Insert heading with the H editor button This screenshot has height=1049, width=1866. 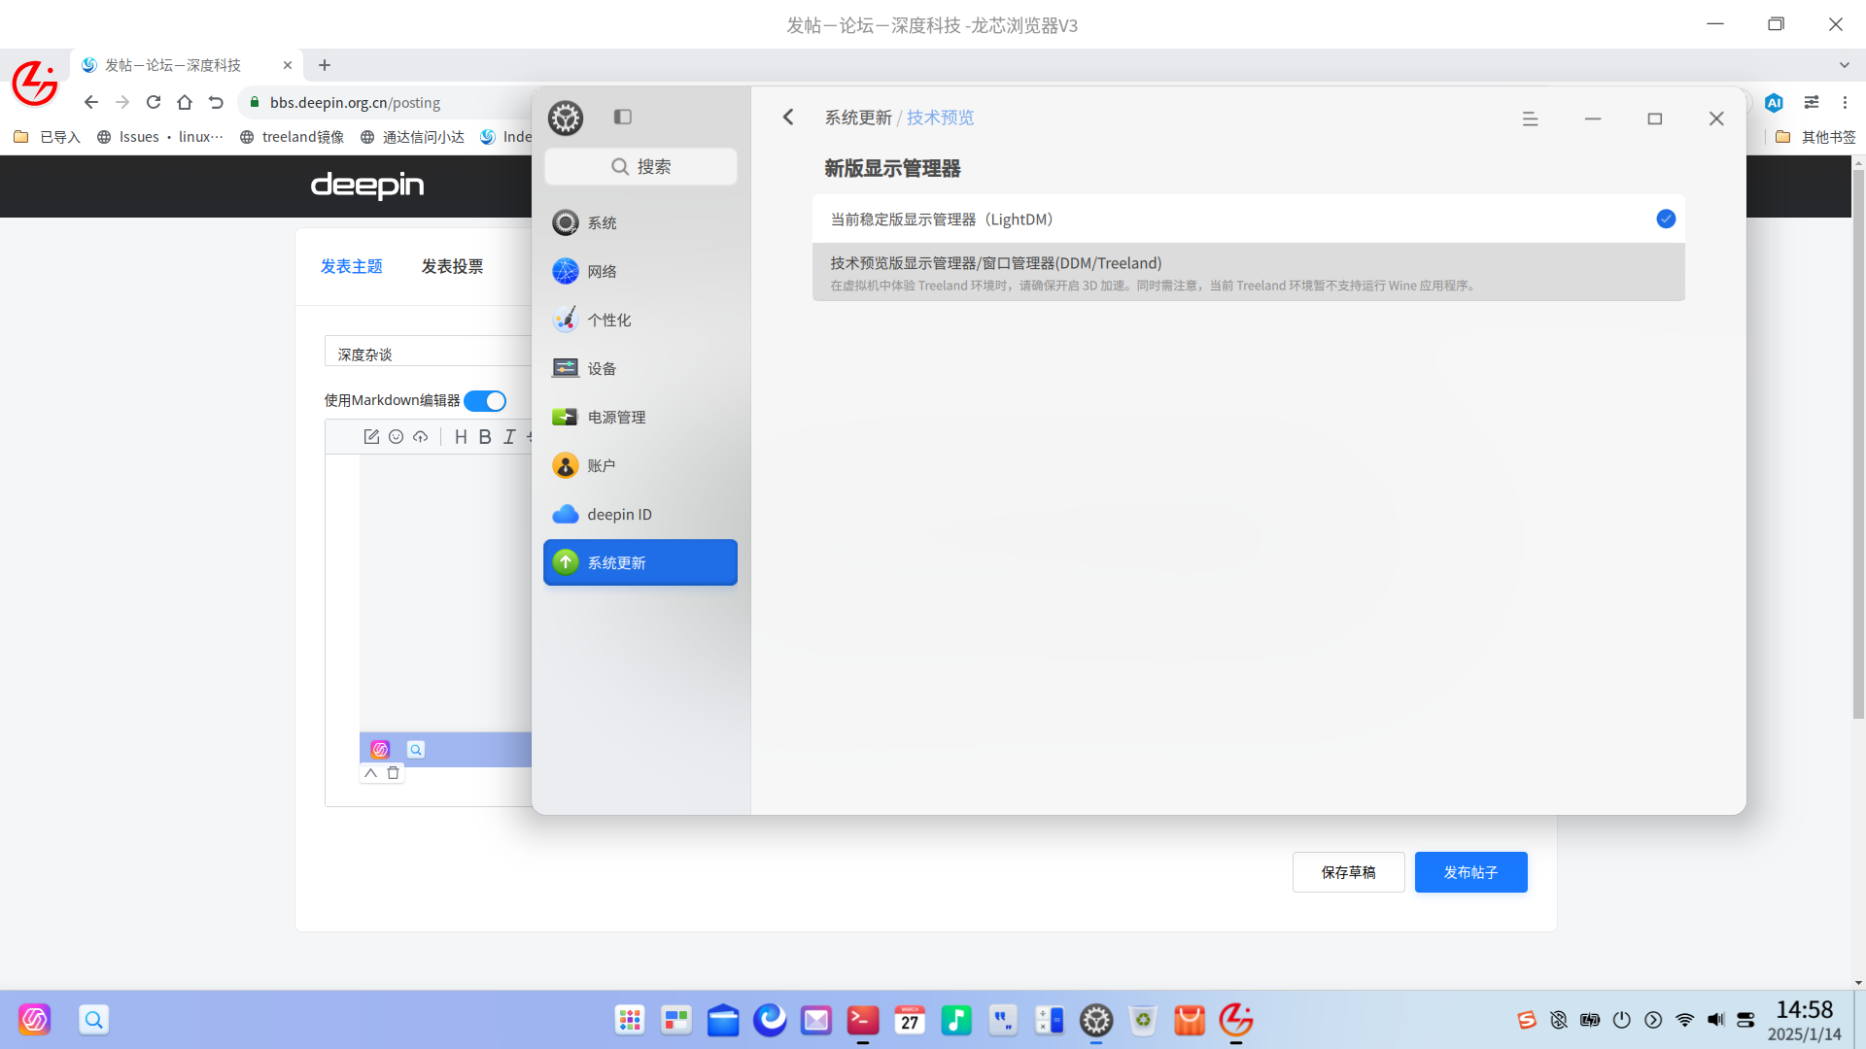[x=461, y=437]
